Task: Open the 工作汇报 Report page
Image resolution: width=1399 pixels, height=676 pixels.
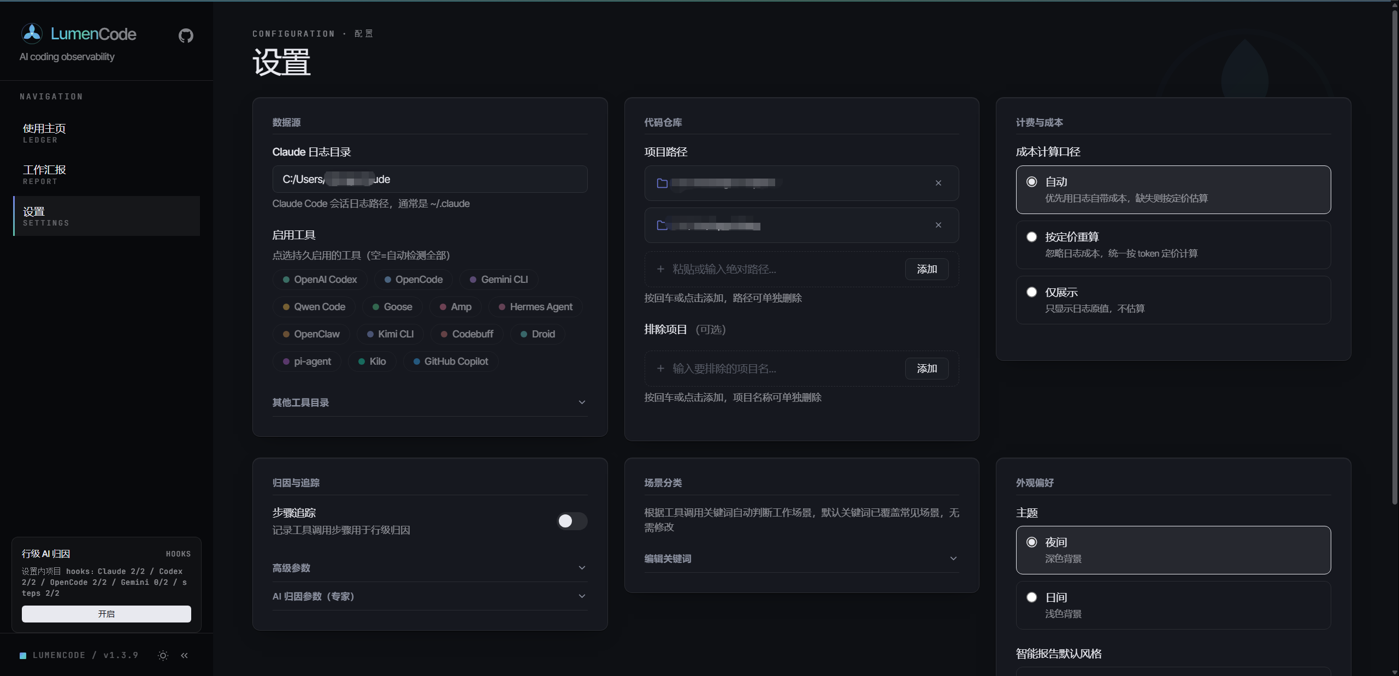Action: click(107, 175)
